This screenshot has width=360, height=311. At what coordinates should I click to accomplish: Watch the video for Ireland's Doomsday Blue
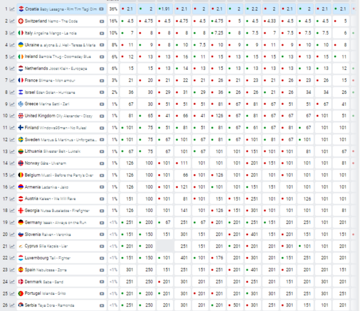pyautogui.click(x=102, y=57)
